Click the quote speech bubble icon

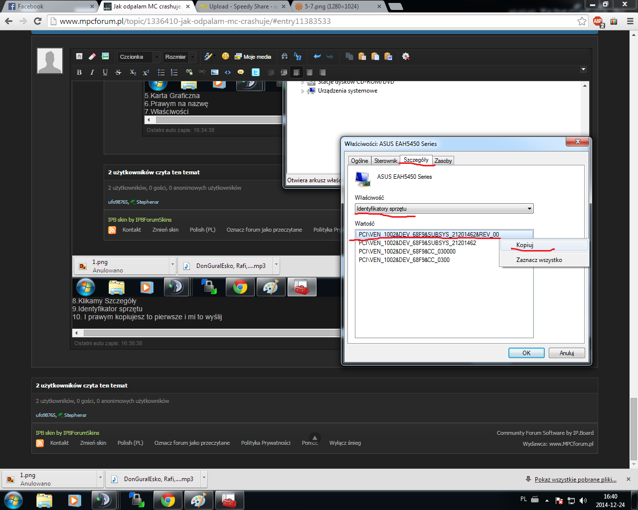[x=241, y=72]
